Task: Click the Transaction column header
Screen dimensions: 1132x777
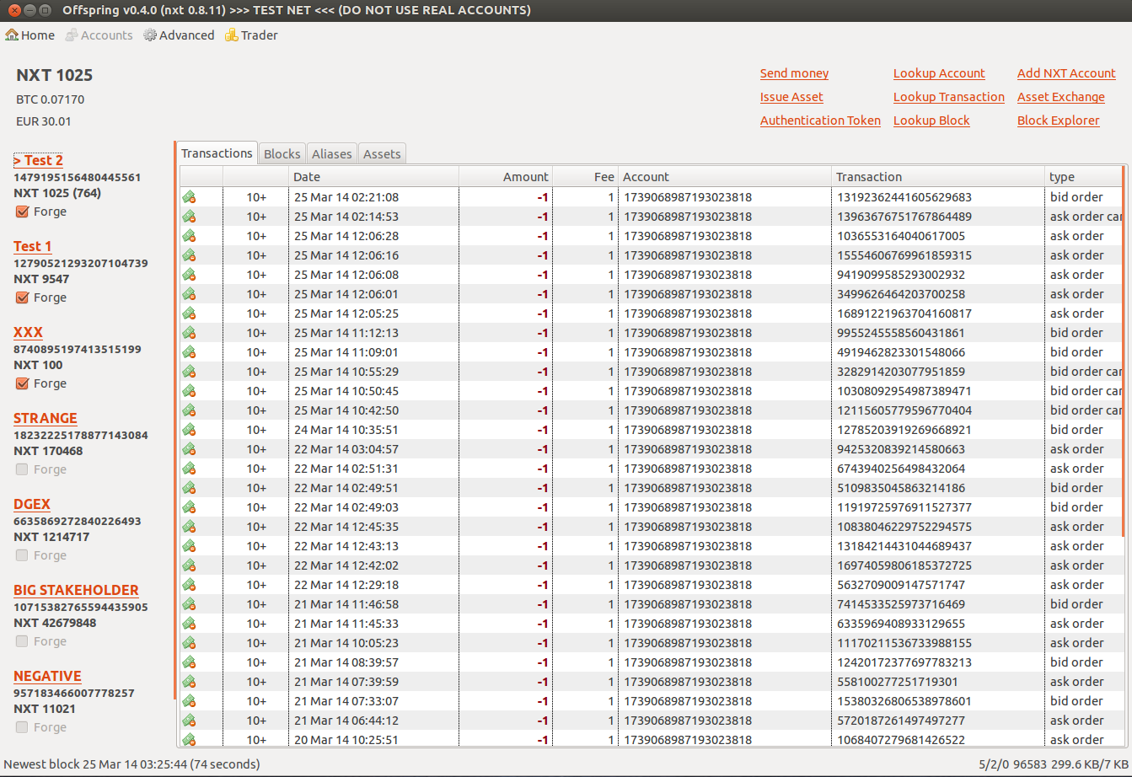Action: pos(938,177)
